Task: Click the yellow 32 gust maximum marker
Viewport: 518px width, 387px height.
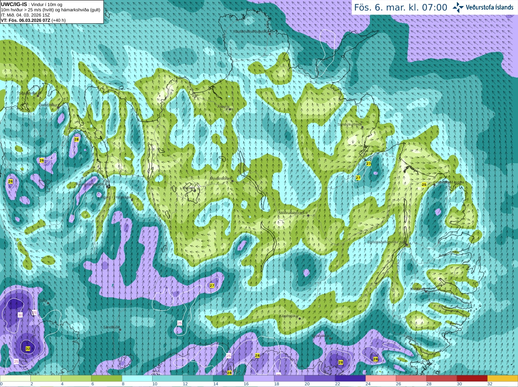Action: (28, 348)
